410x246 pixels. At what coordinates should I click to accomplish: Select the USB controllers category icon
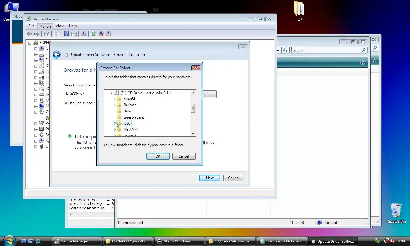click(x=41, y=146)
